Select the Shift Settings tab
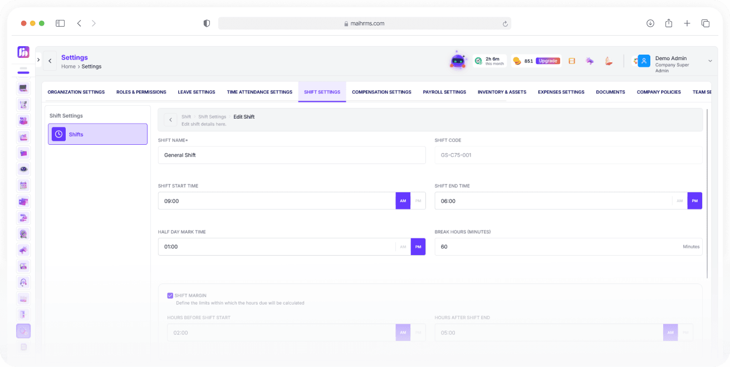The image size is (730, 367). [x=322, y=92]
